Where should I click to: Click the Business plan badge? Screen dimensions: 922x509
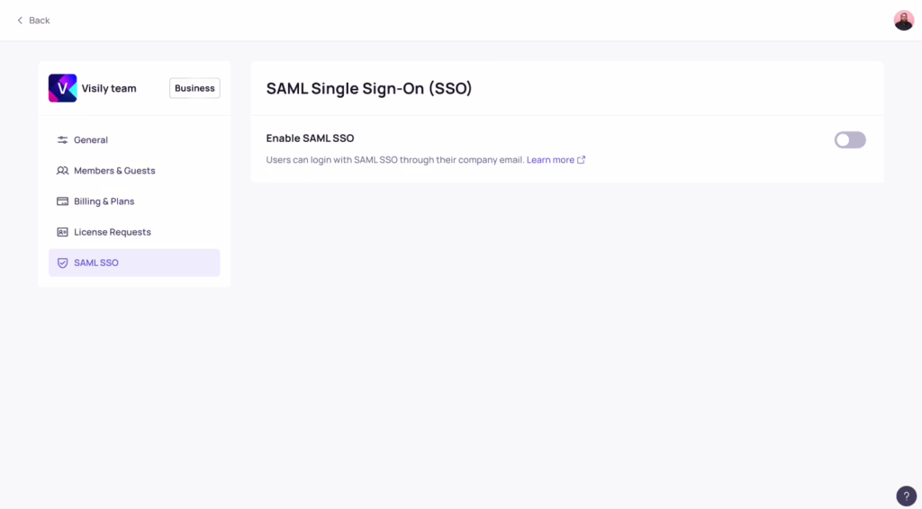194,88
